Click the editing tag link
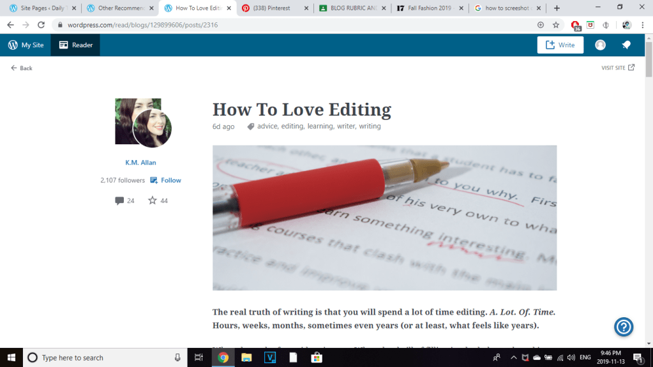 tap(292, 126)
